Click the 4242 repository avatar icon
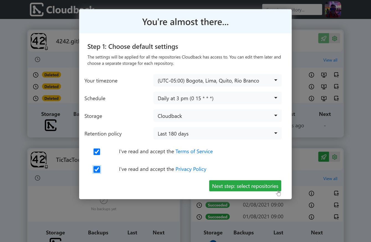 click(39, 41)
